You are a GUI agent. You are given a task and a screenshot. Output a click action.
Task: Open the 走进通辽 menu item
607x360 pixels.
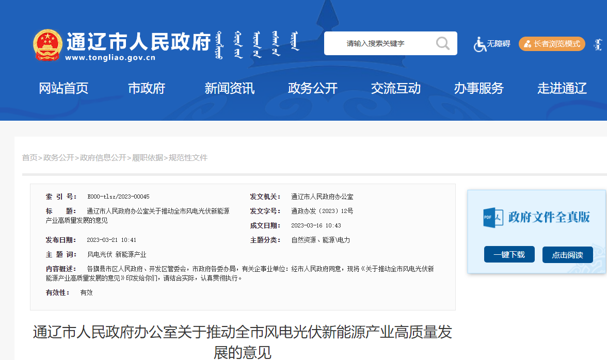562,89
